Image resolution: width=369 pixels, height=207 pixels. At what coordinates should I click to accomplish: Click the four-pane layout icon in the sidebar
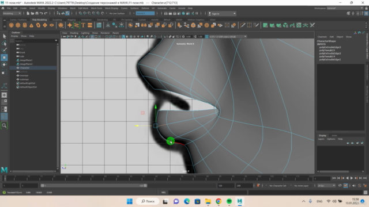4,102
